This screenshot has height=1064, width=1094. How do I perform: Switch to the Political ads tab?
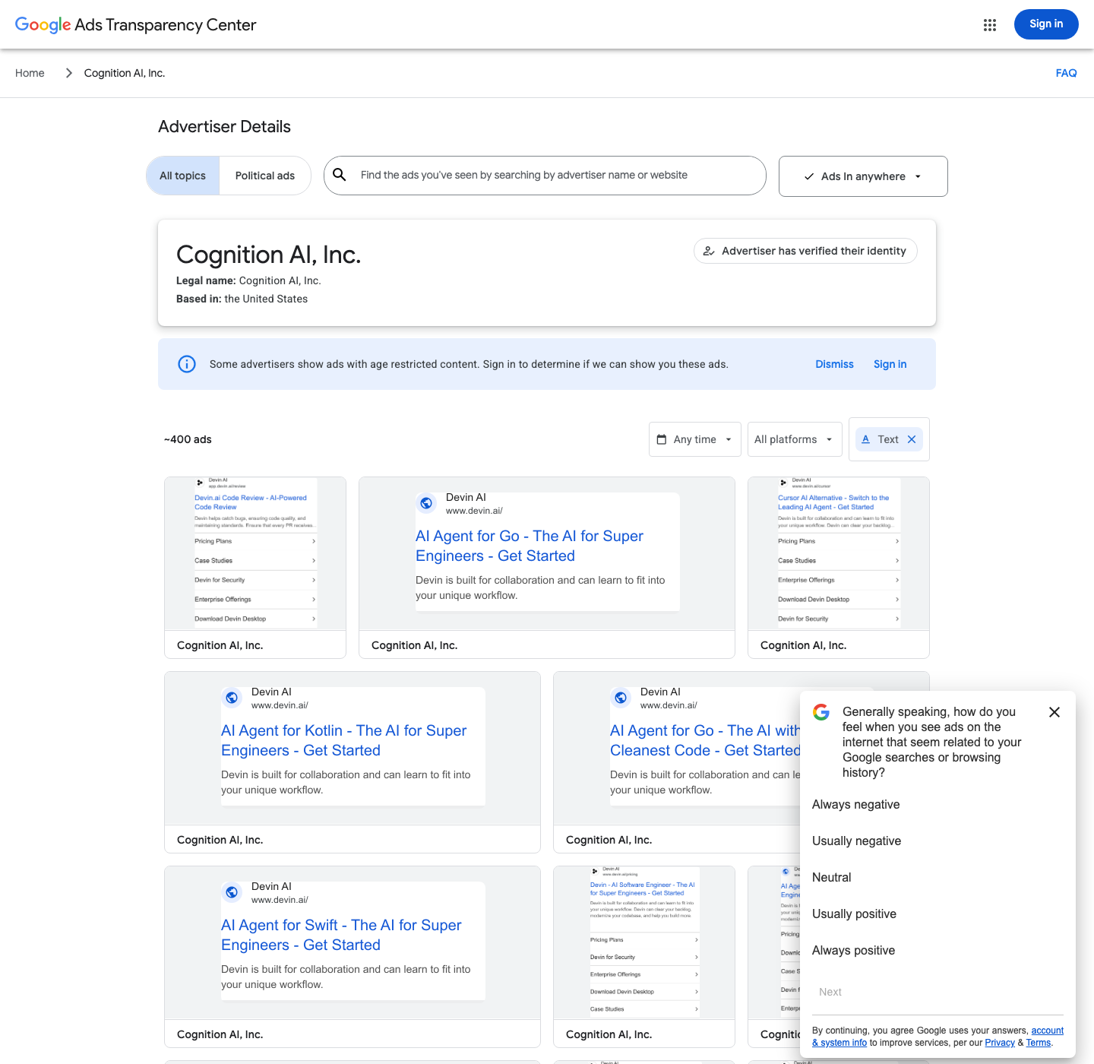pyautogui.click(x=265, y=176)
